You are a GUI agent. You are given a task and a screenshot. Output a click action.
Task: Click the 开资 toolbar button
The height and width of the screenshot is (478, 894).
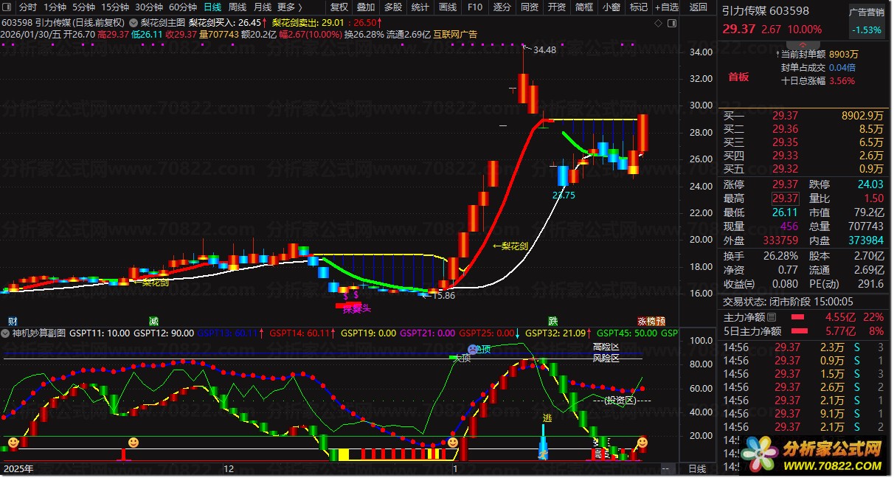click(x=557, y=7)
